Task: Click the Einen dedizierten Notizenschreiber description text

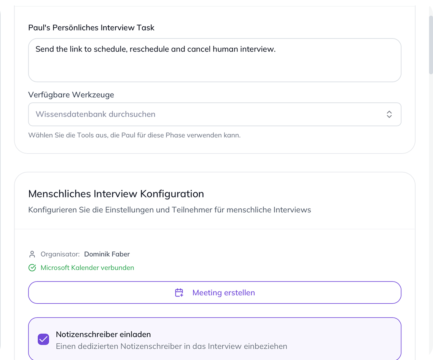Action: coord(172,346)
